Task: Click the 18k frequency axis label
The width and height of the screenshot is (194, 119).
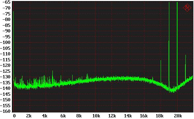Action: point(160,116)
